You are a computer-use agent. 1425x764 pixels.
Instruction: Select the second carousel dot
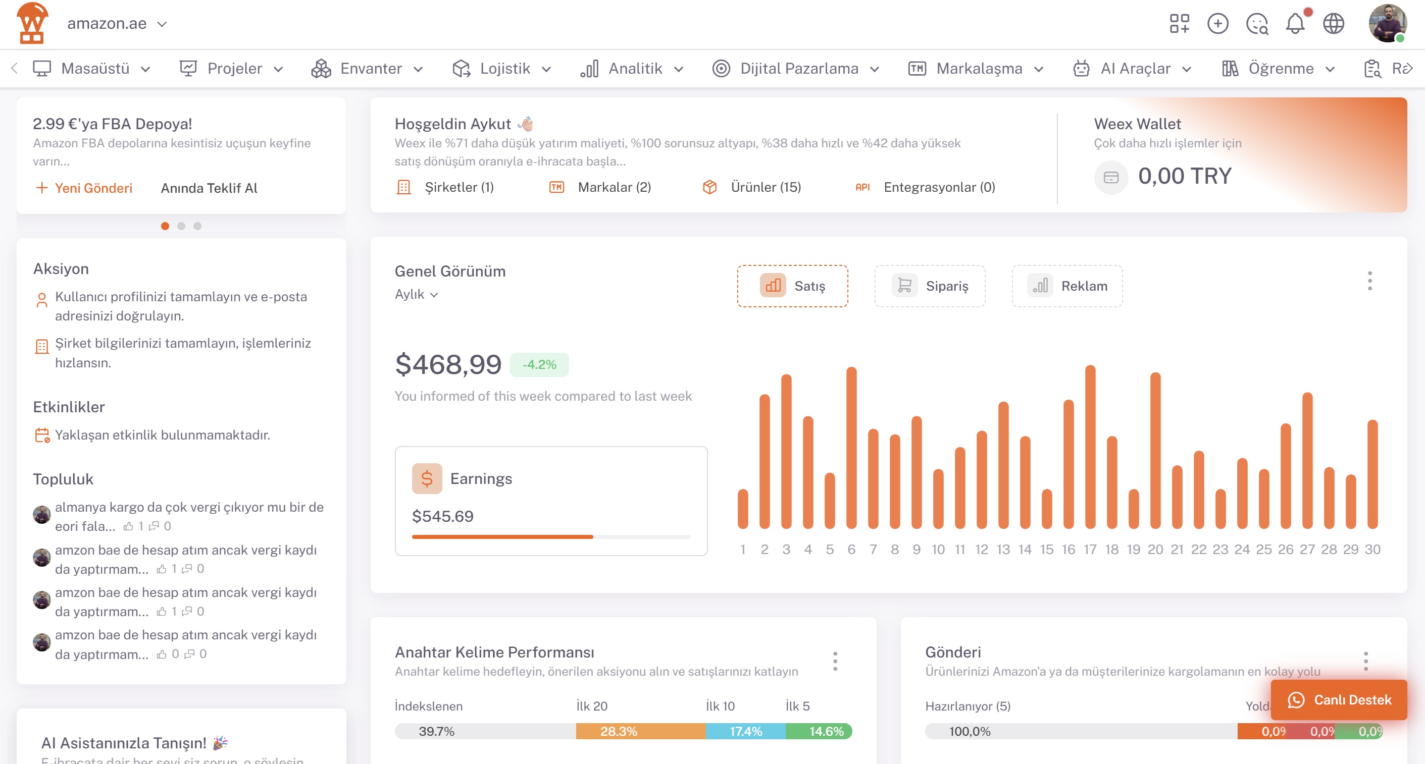click(181, 226)
